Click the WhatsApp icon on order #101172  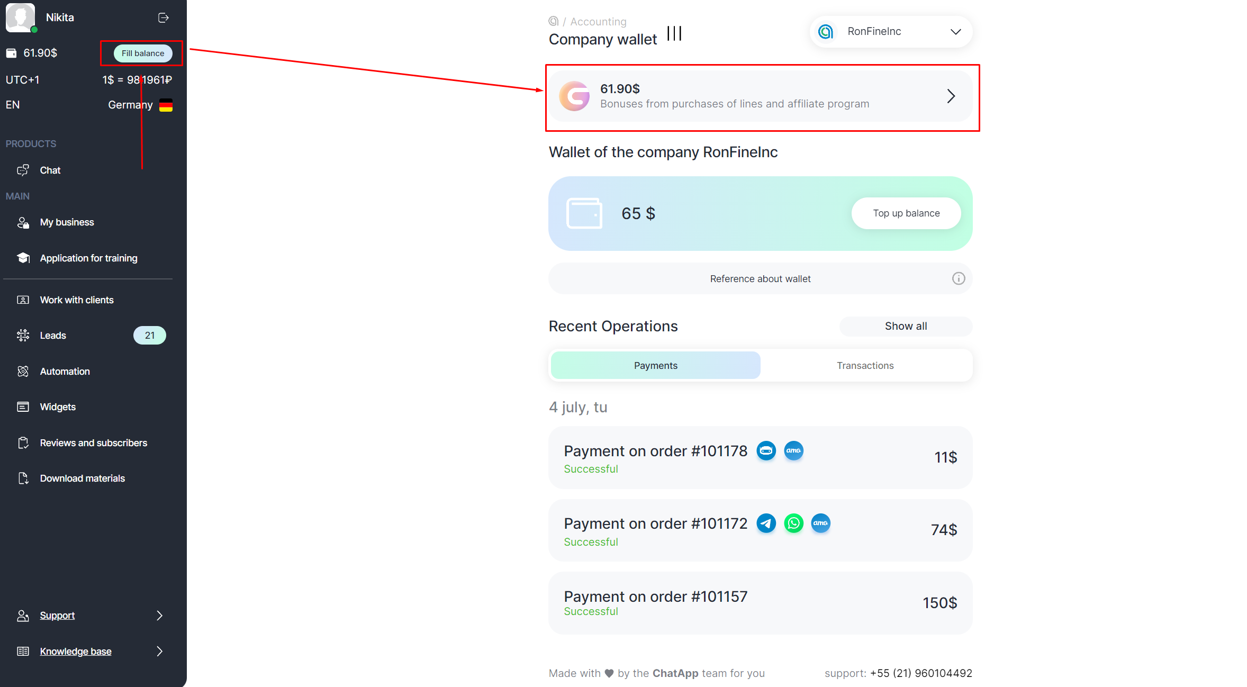pyautogui.click(x=793, y=523)
